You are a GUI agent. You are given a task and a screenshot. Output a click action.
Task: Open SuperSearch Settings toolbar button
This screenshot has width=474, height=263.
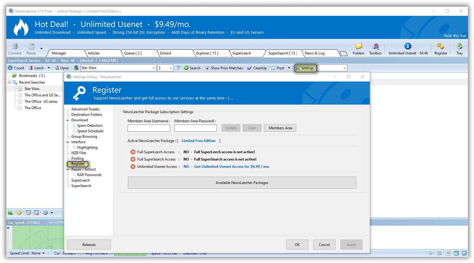[x=305, y=68]
